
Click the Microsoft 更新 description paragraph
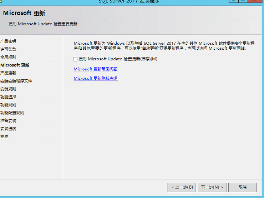point(164,46)
